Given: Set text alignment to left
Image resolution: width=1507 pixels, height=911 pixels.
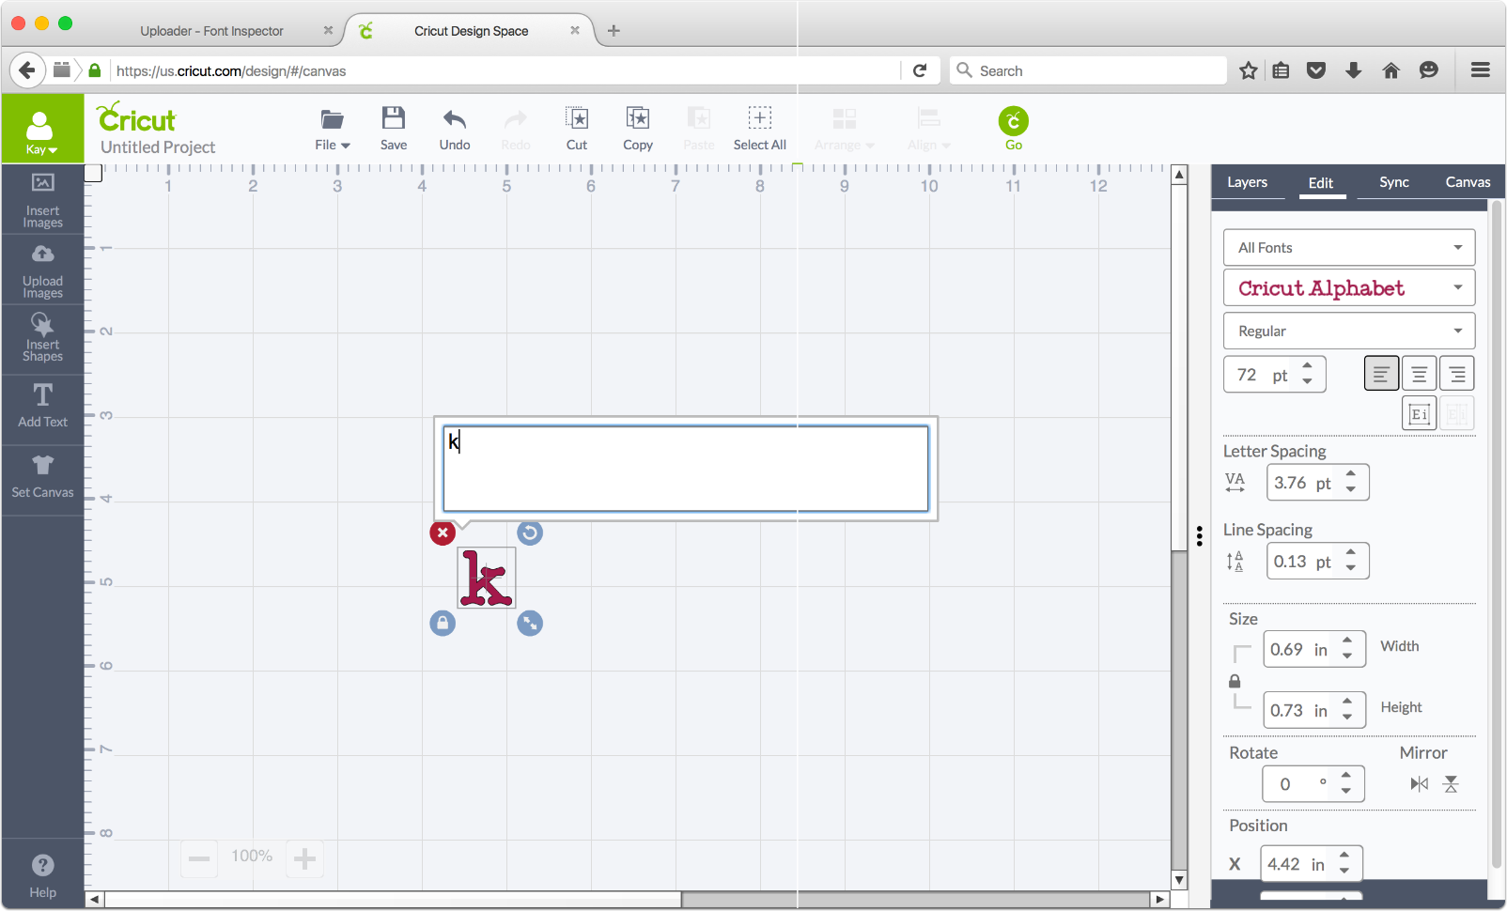Looking at the screenshot, I should (x=1381, y=374).
